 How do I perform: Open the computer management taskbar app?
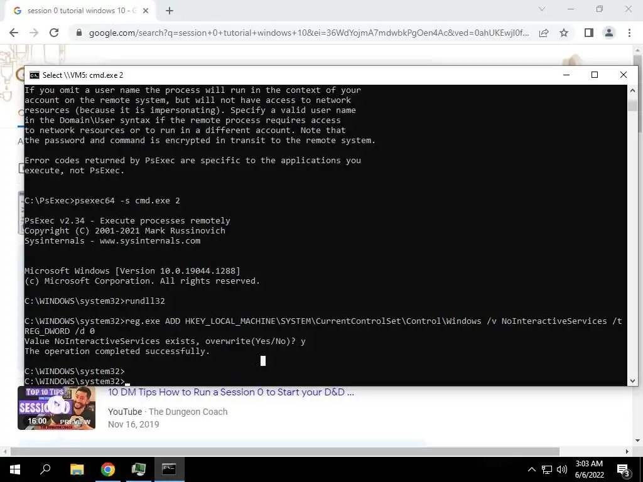(x=139, y=469)
